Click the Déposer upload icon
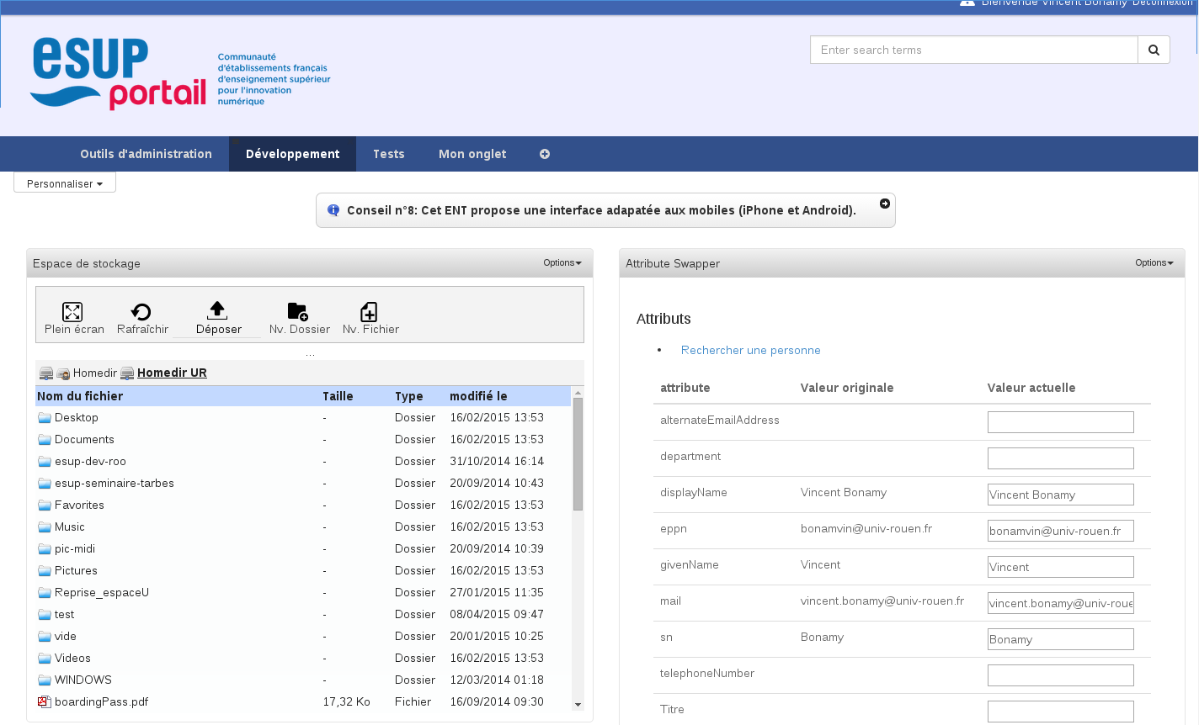 click(217, 310)
